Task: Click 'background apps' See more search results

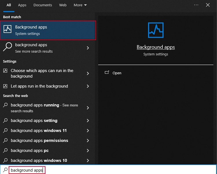Action: click(x=48, y=48)
